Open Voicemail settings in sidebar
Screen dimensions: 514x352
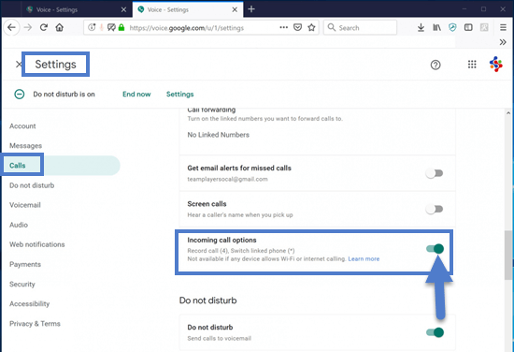(25, 205)
